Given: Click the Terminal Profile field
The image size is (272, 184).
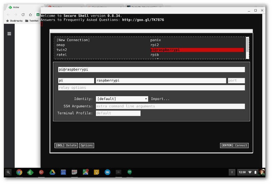Looking at the screenshot, I should click(118, 113).
